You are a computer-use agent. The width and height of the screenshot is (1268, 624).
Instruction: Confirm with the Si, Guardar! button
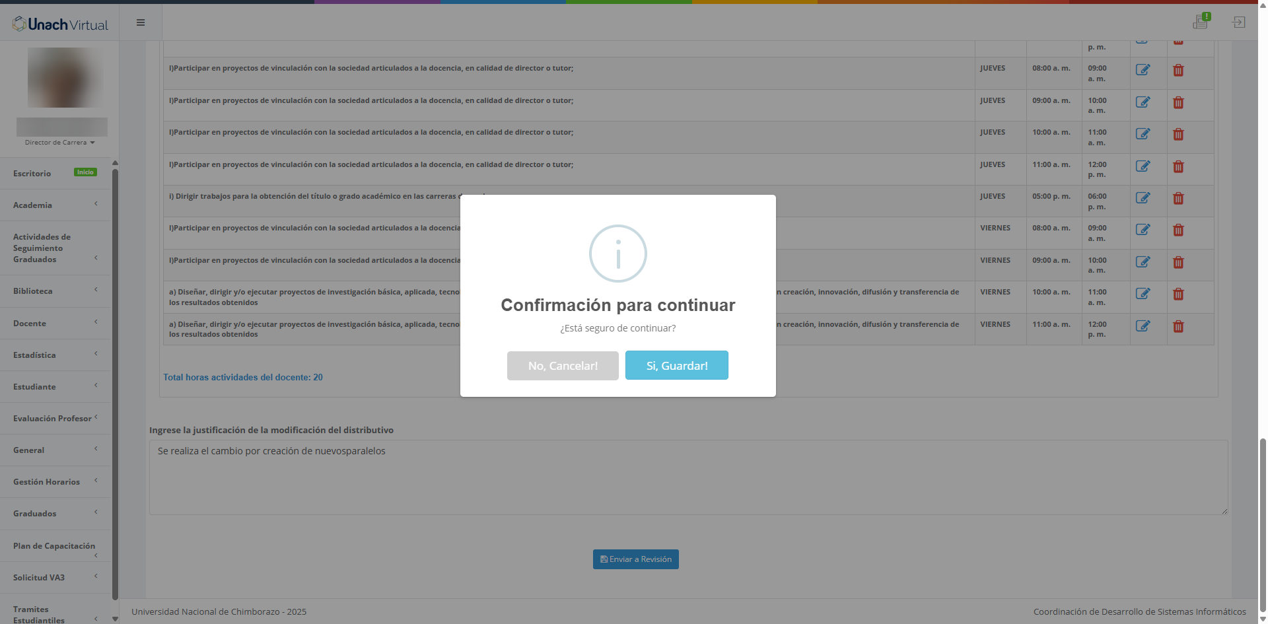(x=676, y=365)
